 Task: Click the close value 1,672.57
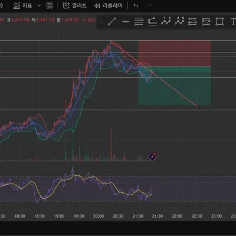point(70,20)
